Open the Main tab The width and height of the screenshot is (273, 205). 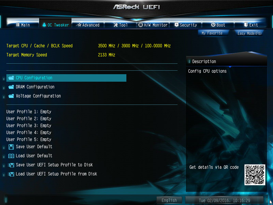[23, 25]
